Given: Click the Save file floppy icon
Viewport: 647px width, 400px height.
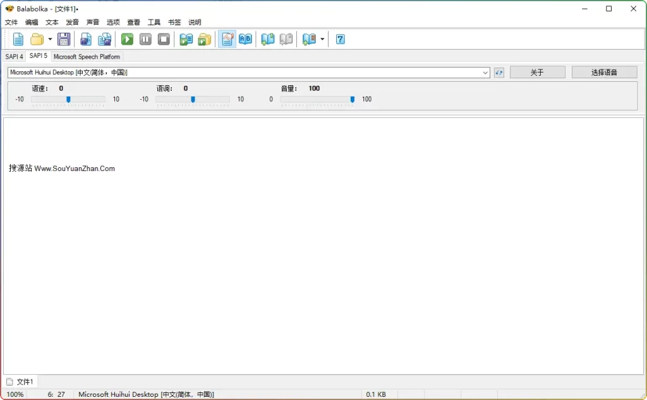Looking at the screenshot, I should point(64,39).
